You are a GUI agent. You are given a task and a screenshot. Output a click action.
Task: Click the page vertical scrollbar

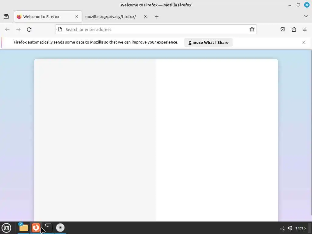311,133
